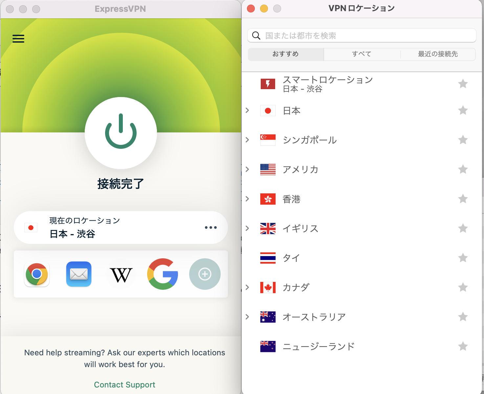Click the United Kingdom flag icon
484x394 pixels.
coord(268,228)
